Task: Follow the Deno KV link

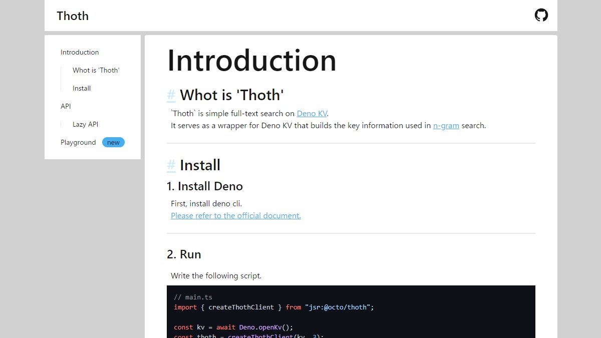Action: point(313,113)
